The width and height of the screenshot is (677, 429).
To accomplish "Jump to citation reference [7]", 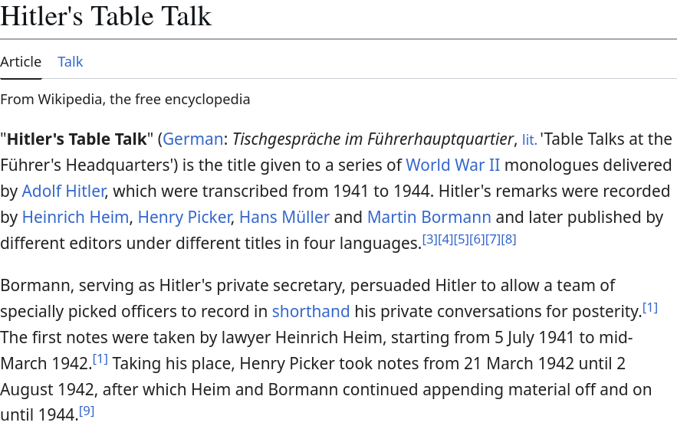I will (493, 239).
